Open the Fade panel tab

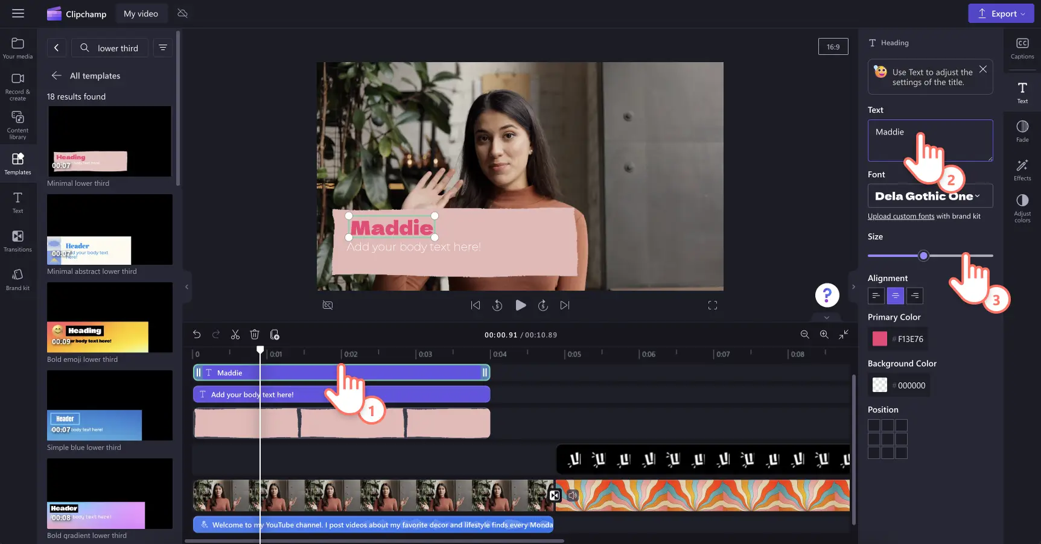tap(1022, 131)
